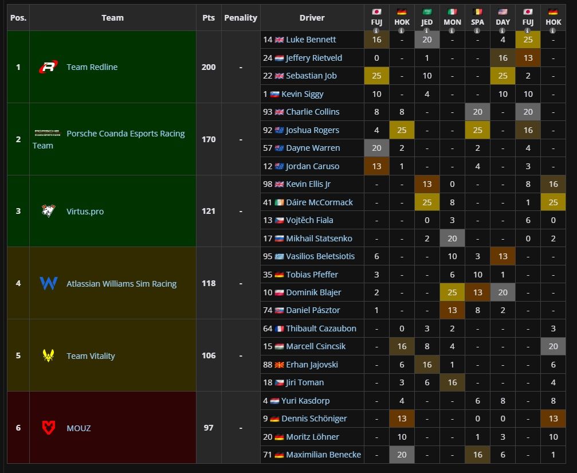This screenshot has width=577, height=473.
Task: Click the Russian flag beside Mikhail Statsenko
Action: pyautogui.click(x=279, y=238)
